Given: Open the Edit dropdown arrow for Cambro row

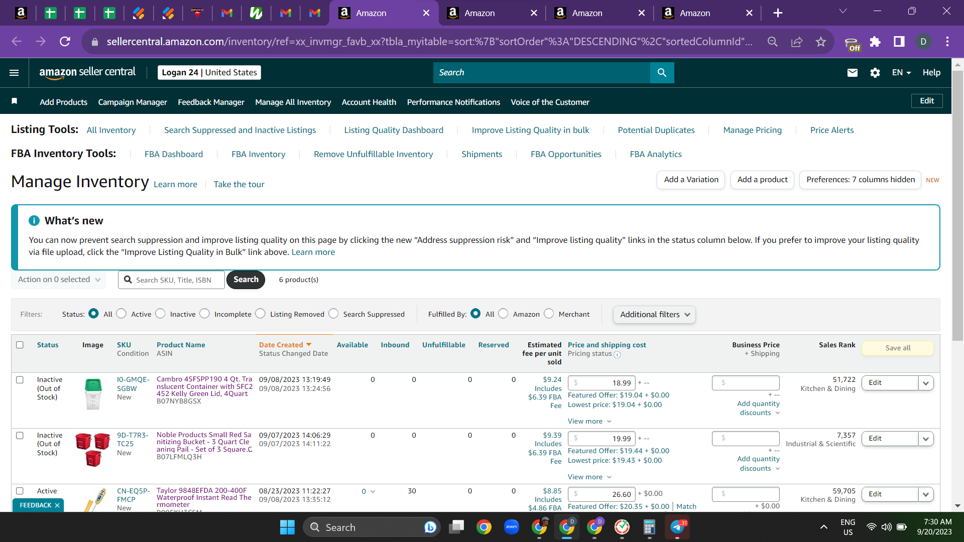Looking at the screenshot, I should coord(926,383).
